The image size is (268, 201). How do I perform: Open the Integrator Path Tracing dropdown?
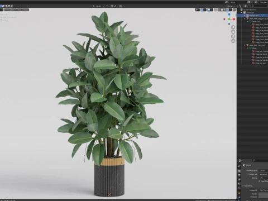point(264,190)
